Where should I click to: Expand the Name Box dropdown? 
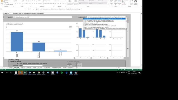click(25, 9)
